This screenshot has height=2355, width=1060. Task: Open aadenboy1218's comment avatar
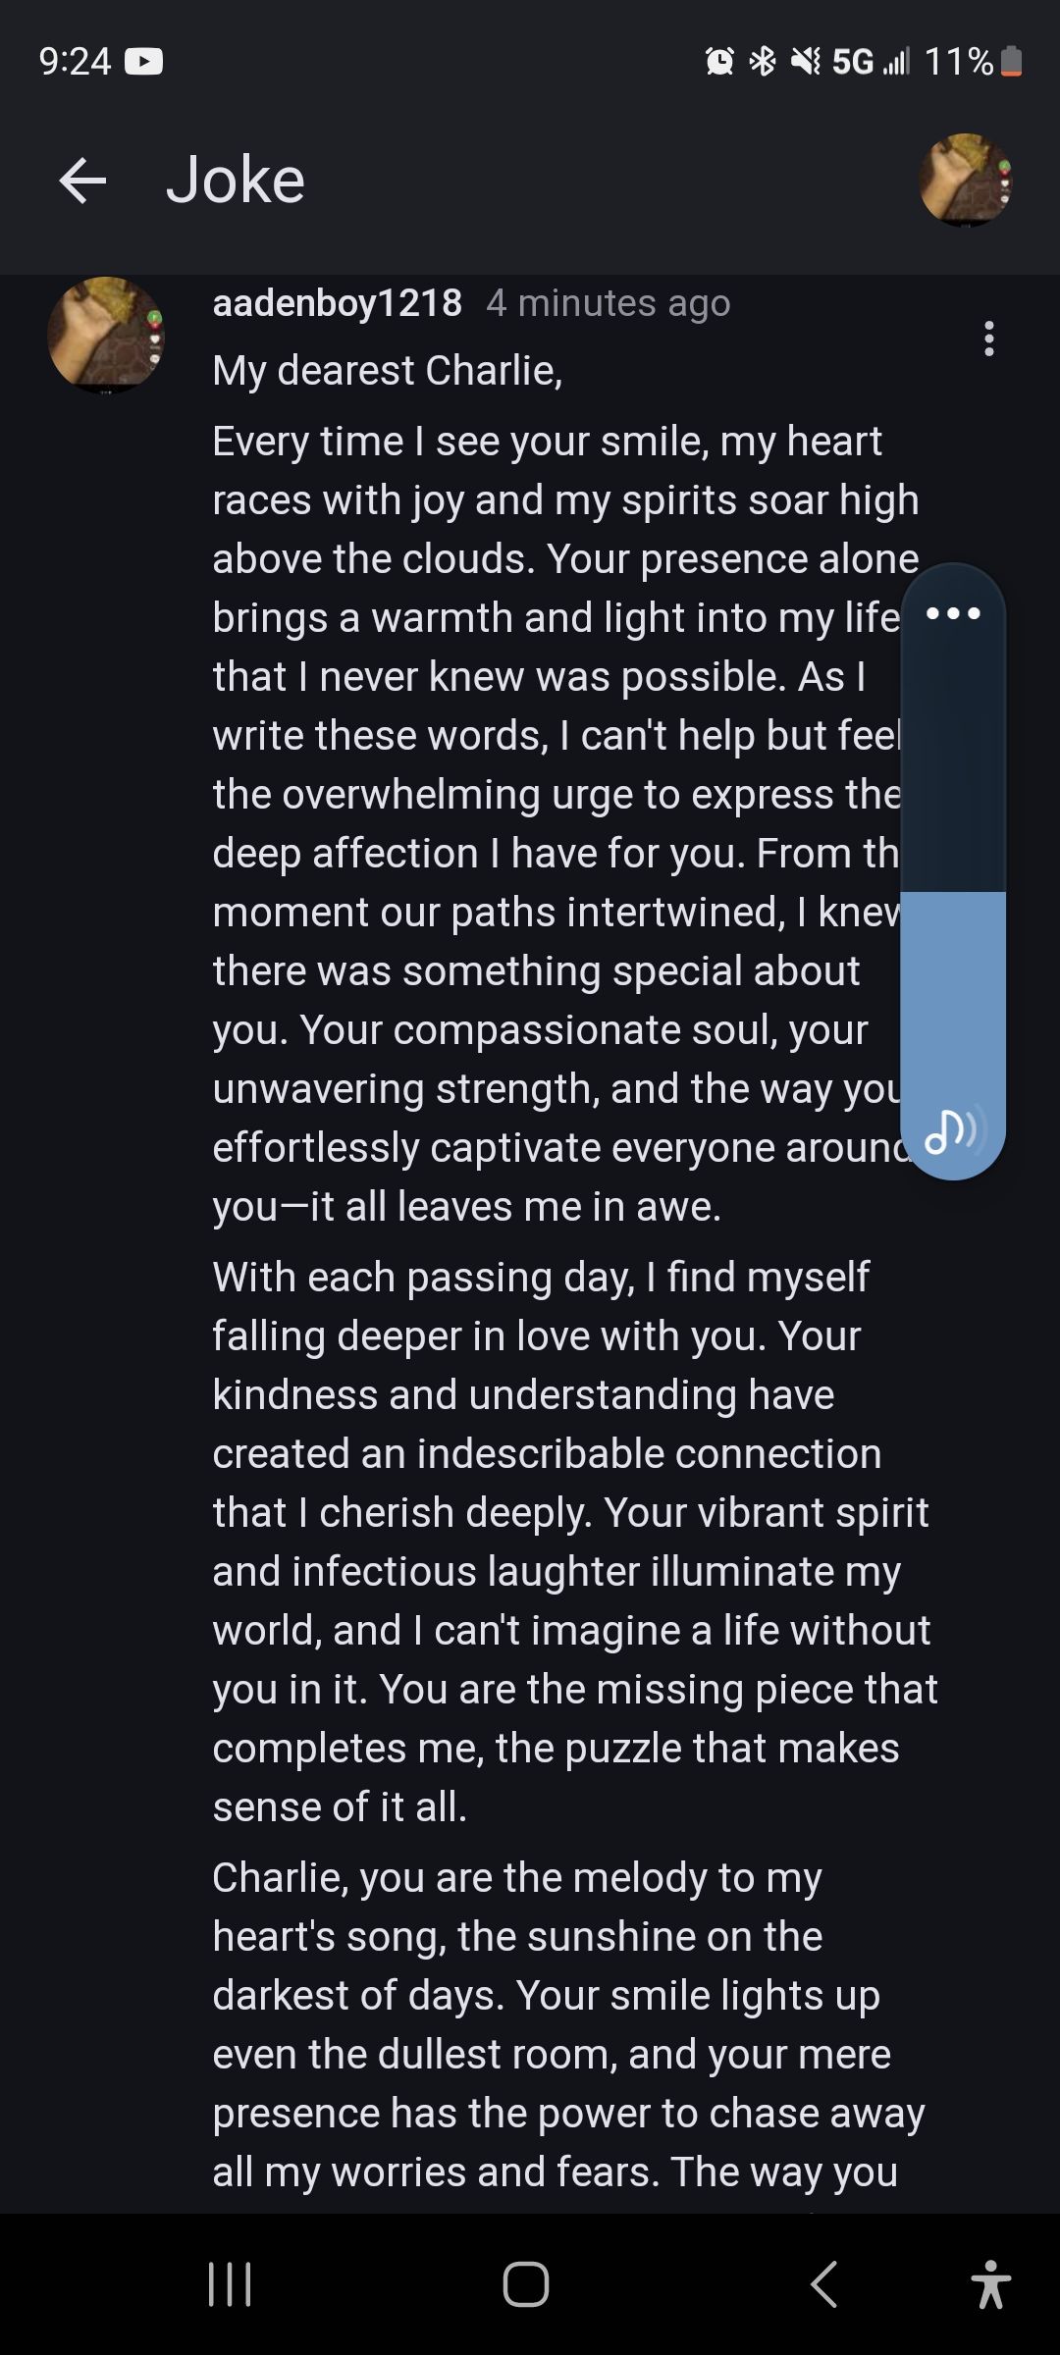[106, 336]
